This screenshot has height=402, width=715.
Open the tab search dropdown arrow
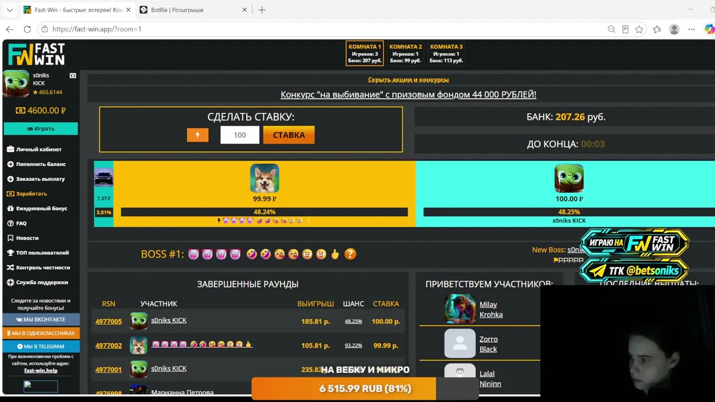coord(9,10)
